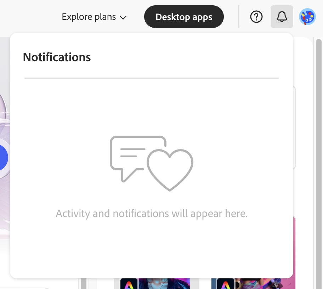
Task: Toggle the profile menu via the avatar
Action: 307,17
